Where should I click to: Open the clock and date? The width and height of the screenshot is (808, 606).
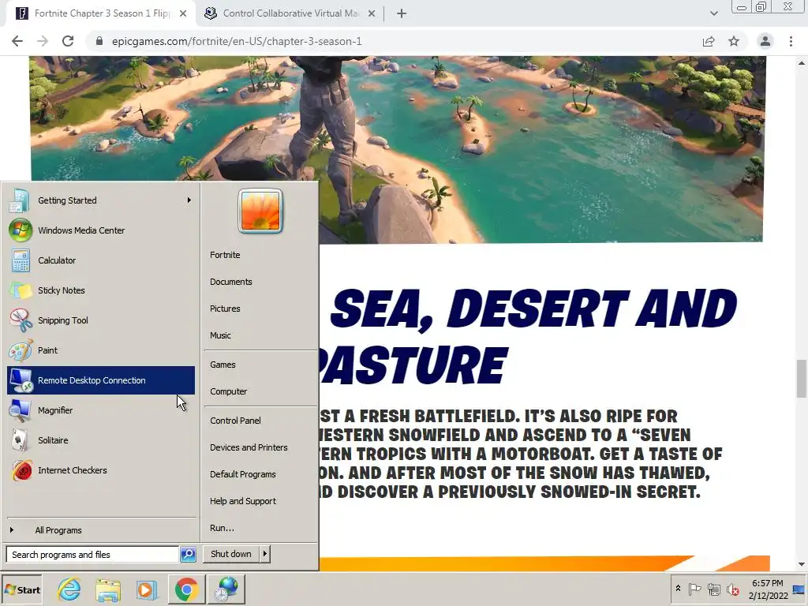(x=768, y=589)
